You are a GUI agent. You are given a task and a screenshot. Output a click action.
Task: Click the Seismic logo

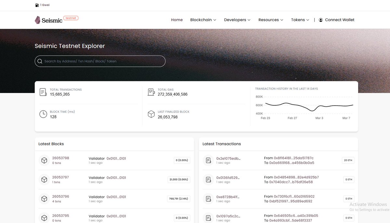tap(49, 20)
